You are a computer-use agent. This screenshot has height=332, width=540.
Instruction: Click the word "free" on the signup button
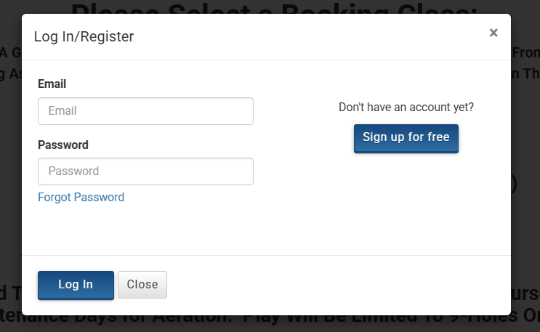(436, 137)
